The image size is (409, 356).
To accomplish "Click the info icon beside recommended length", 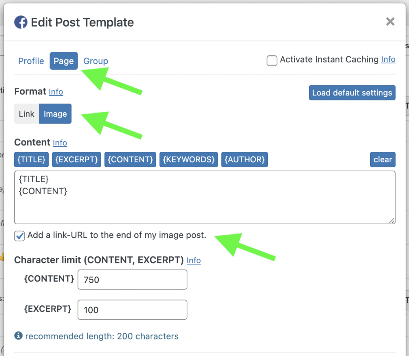I will (x=18, y=336).
